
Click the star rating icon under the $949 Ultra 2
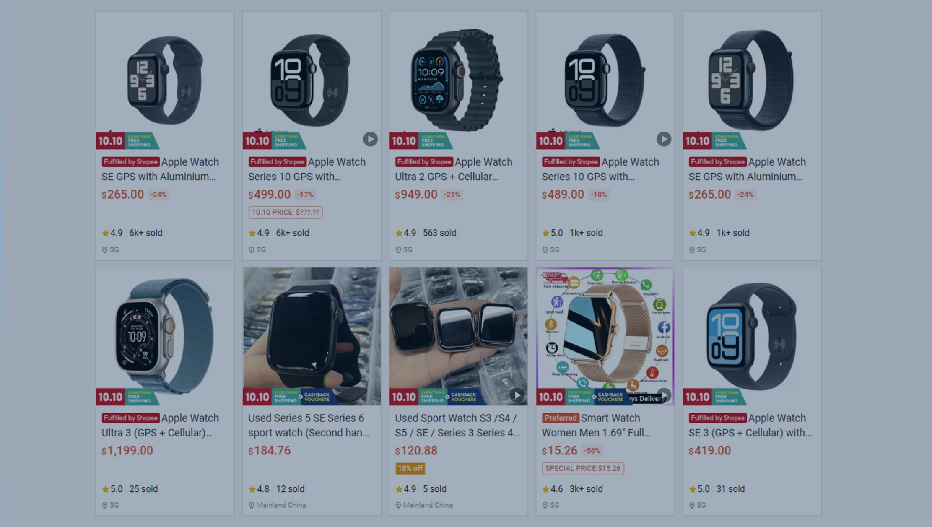[x=399, y=233]
